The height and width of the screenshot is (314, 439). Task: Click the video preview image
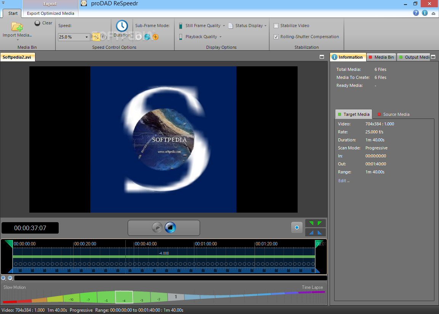tap(163, 139)
